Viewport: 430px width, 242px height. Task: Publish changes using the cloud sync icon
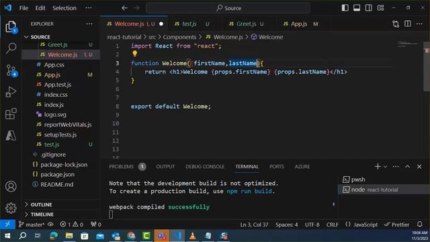tap(50, 224)
